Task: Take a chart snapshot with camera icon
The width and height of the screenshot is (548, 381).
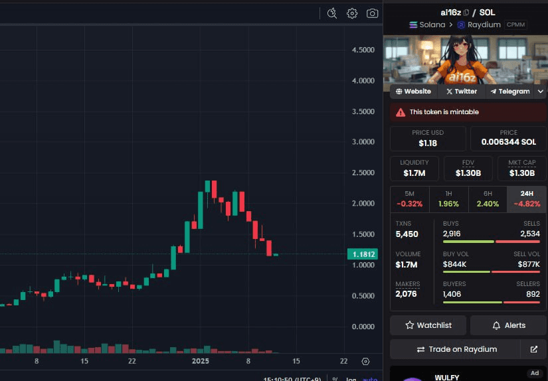Action: click(x=372, y=13)
